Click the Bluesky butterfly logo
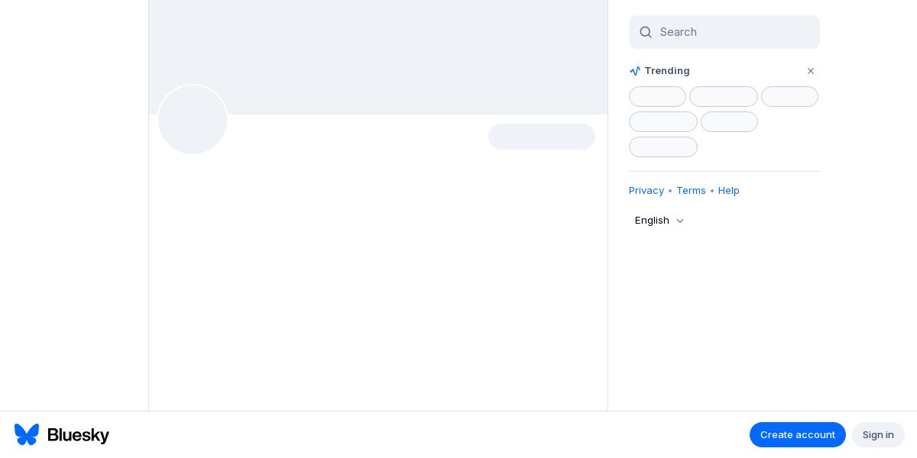 click(27, 434)
